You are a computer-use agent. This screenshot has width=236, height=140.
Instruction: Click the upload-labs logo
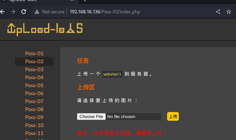45,30
